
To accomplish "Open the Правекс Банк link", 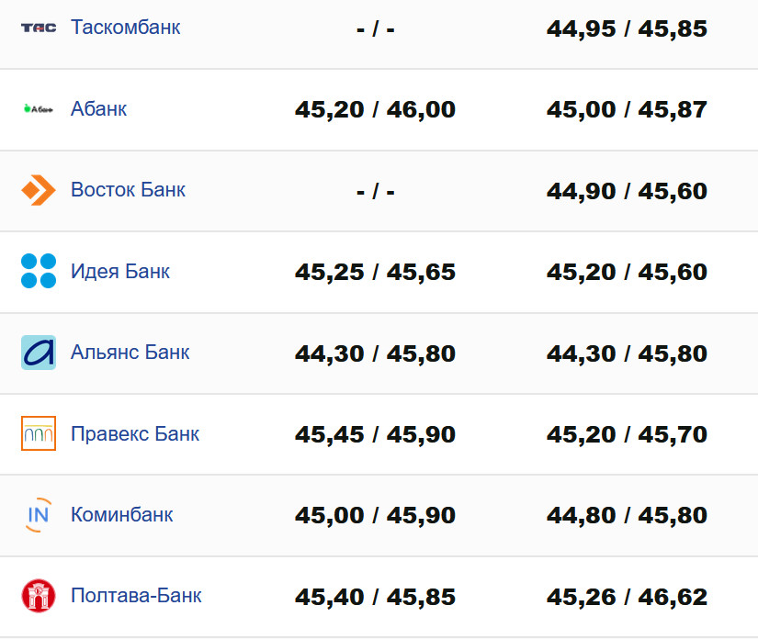I will [x=135, y=433].
